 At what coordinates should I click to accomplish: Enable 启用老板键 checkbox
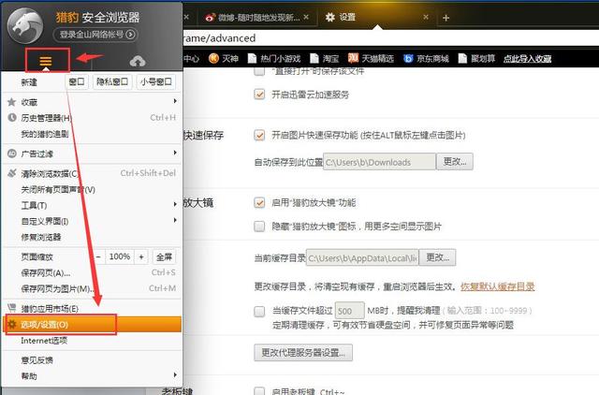pos(259,391)
